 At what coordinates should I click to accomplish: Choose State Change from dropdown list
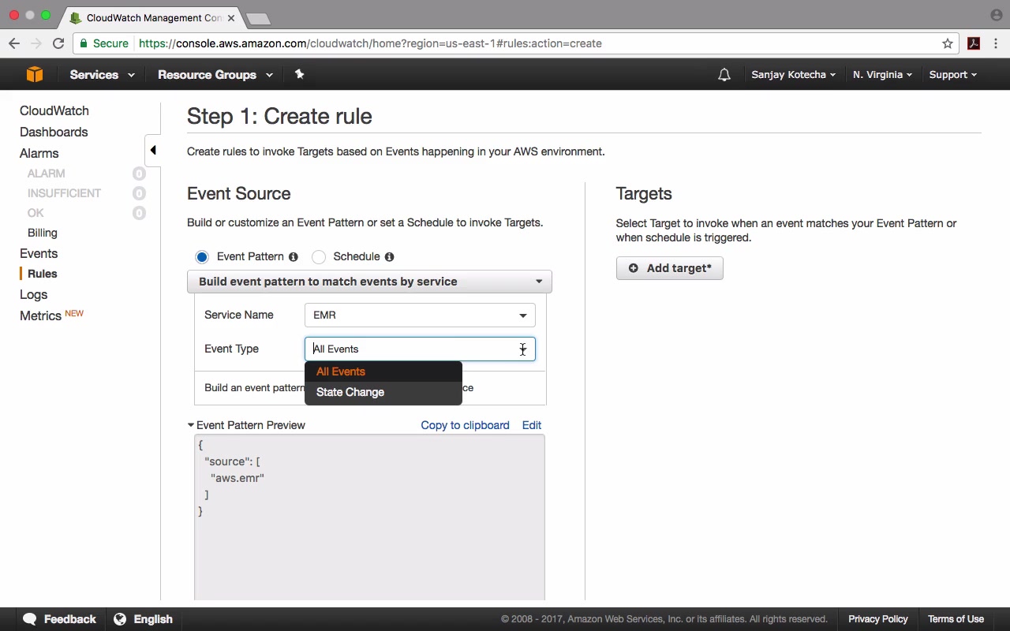[x=350, y=392]
